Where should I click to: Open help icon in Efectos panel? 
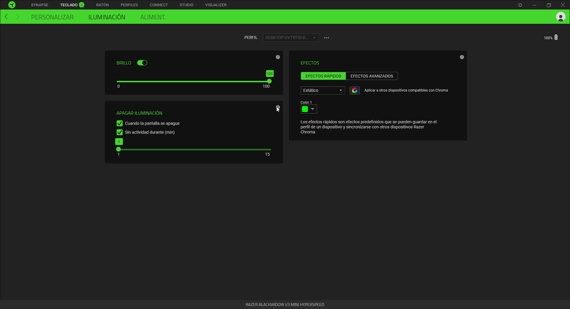(462, 57)
